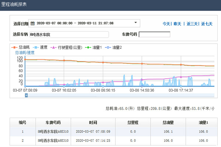Click the calendar icon in date field
Screen dimensions: 221x147
coord(32,24)
